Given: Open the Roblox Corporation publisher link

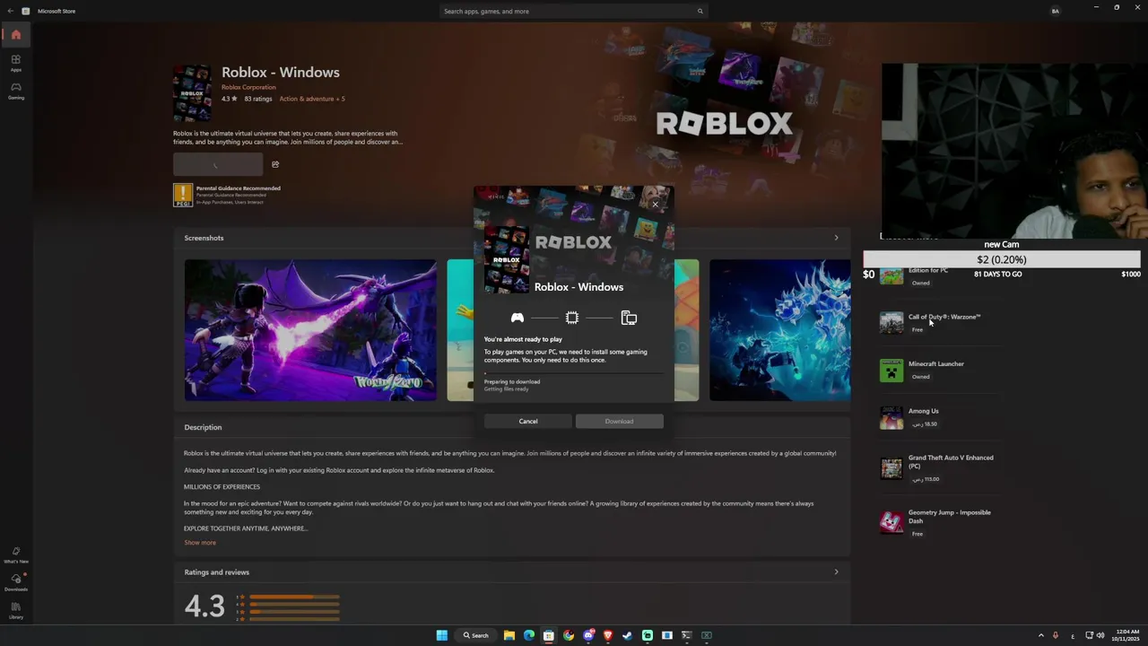Looking at the screenshot, I should (248, 87).
